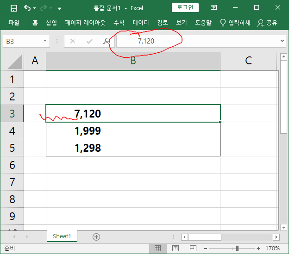
Task: Select cell containing 1,999
Action: (133, 130)
